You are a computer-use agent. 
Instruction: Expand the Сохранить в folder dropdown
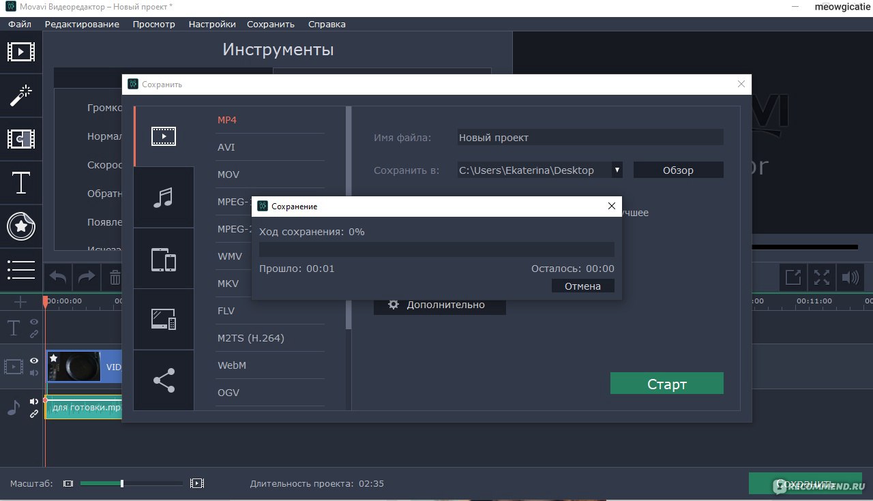pyautogui.click(x=617, y=170)
